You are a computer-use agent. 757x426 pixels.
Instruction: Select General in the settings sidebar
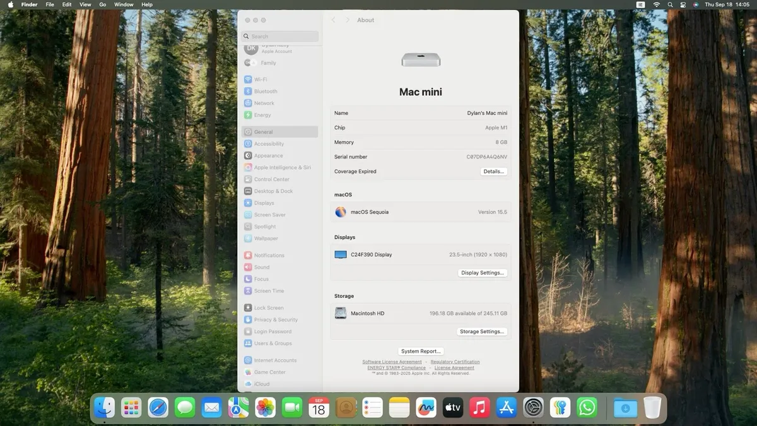pyautogui.click(x=279, y=132)
